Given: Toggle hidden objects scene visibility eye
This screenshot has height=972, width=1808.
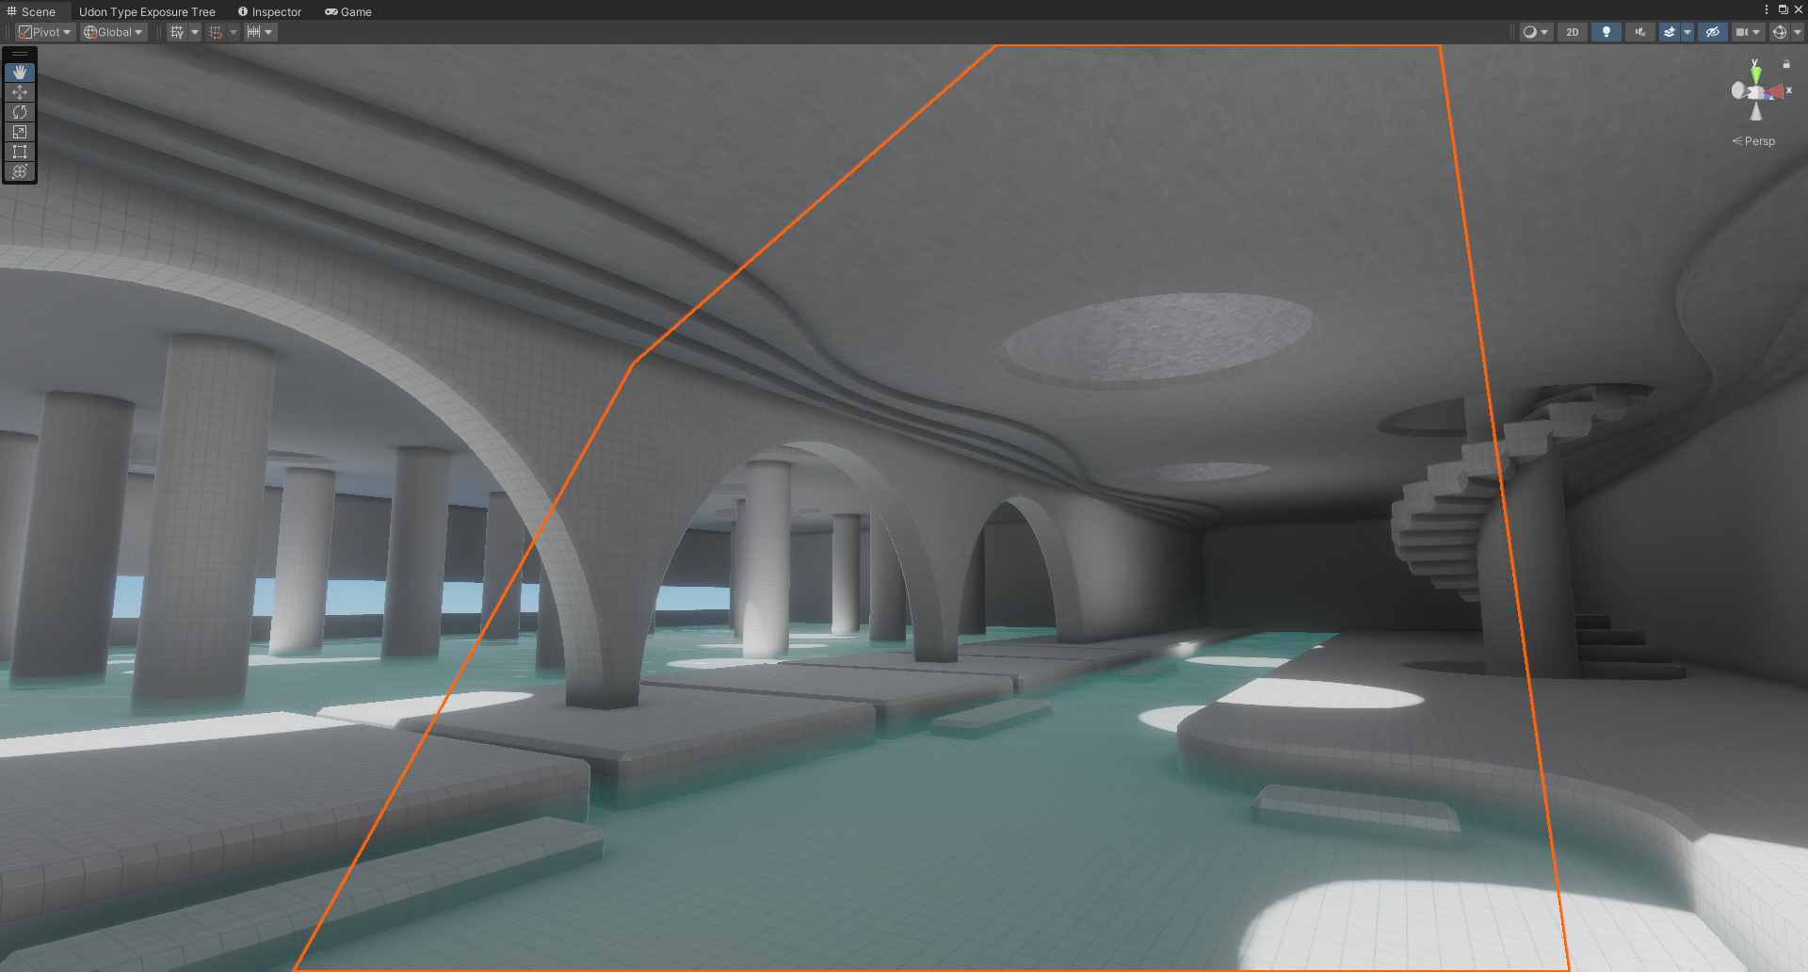Looking at the screenshot, I should [1713, 32].
